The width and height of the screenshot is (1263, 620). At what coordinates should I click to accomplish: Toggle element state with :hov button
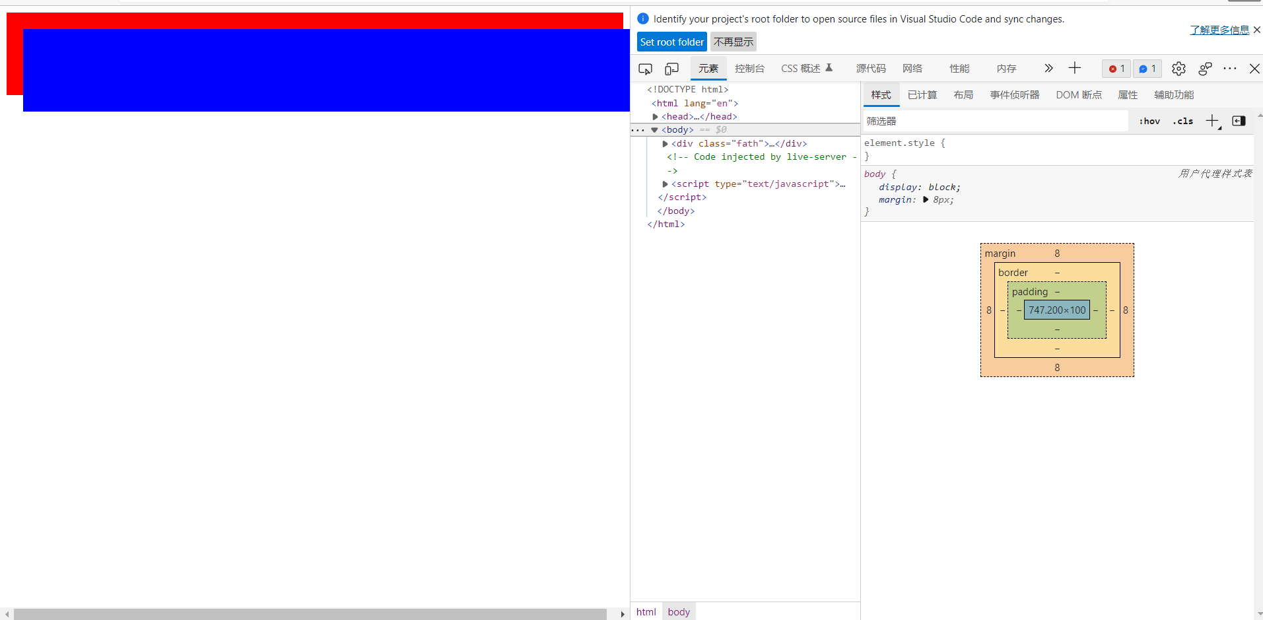point(1149,121)
